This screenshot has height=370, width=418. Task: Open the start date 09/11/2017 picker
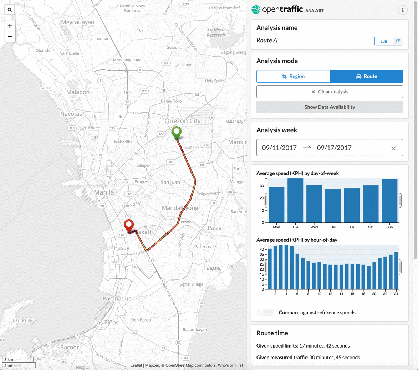[x=279, y=148]
